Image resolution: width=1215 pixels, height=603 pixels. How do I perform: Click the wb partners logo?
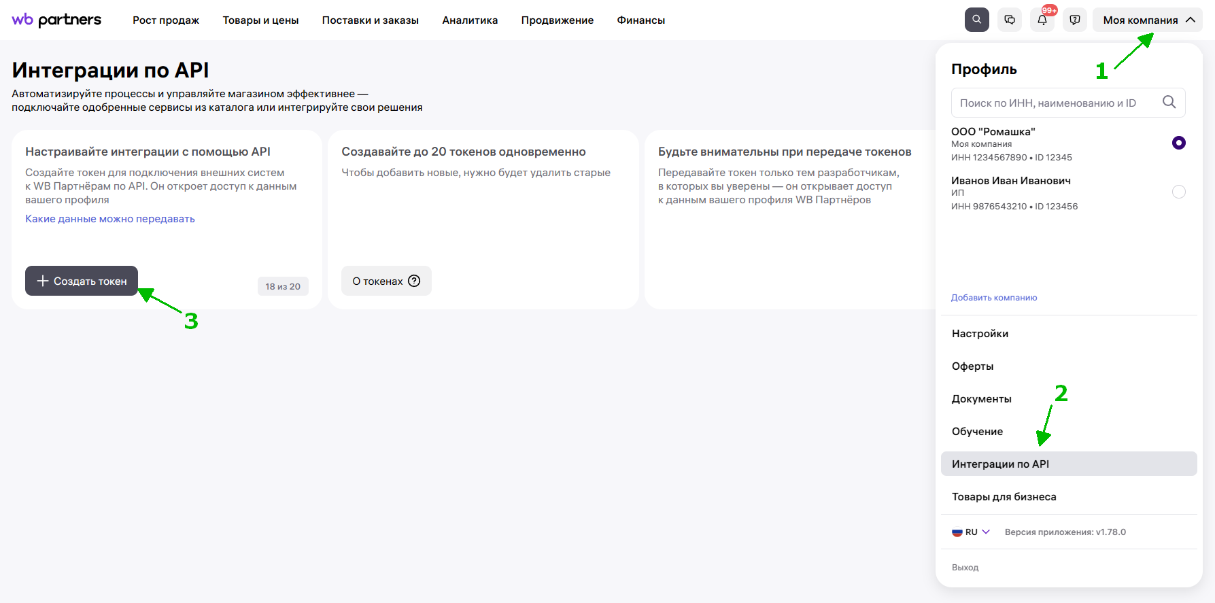pyautogui.click(x=56, y=20)
